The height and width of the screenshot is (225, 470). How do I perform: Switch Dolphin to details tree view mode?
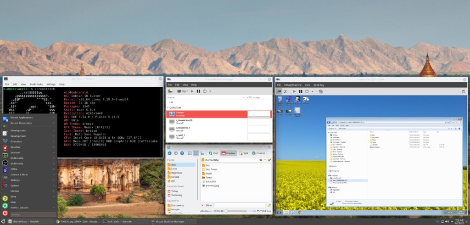coord(202,153)
